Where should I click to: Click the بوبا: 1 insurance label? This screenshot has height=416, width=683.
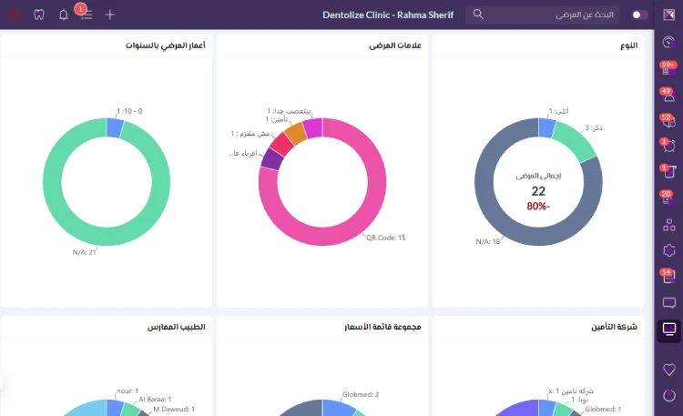580,400
